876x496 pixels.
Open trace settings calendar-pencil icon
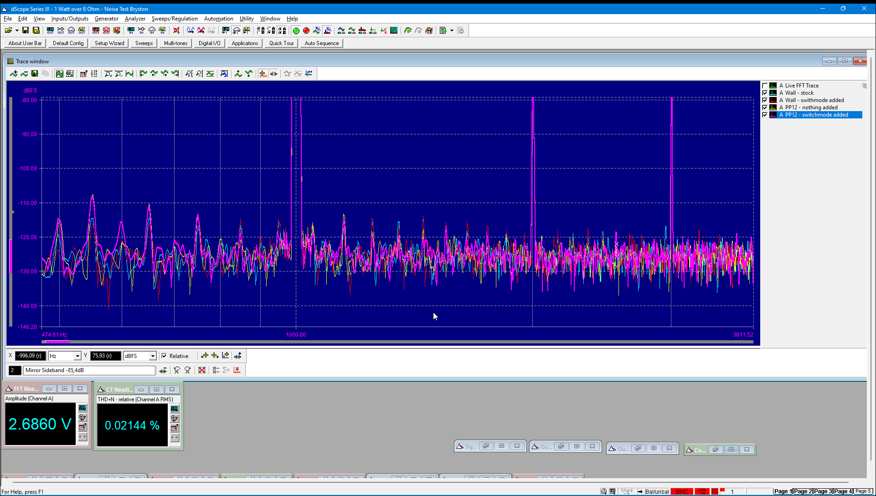pyautogui.click(x=83, y=74)
